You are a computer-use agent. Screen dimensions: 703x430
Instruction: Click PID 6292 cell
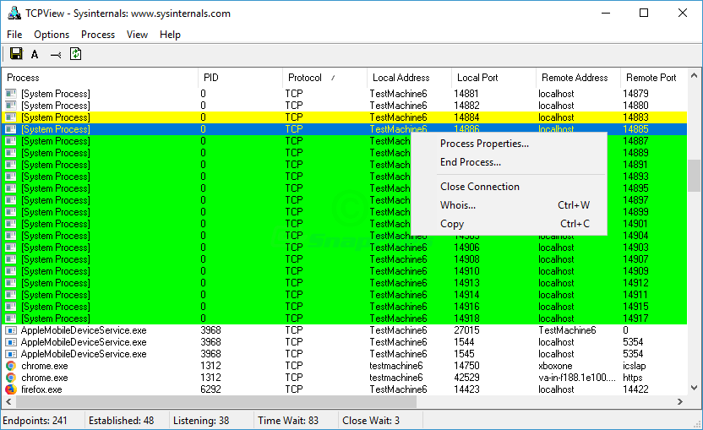tap(210, 389)
